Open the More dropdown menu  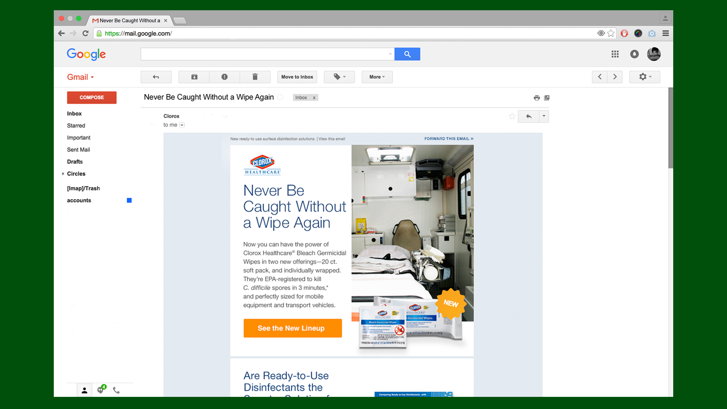point(377,77)
